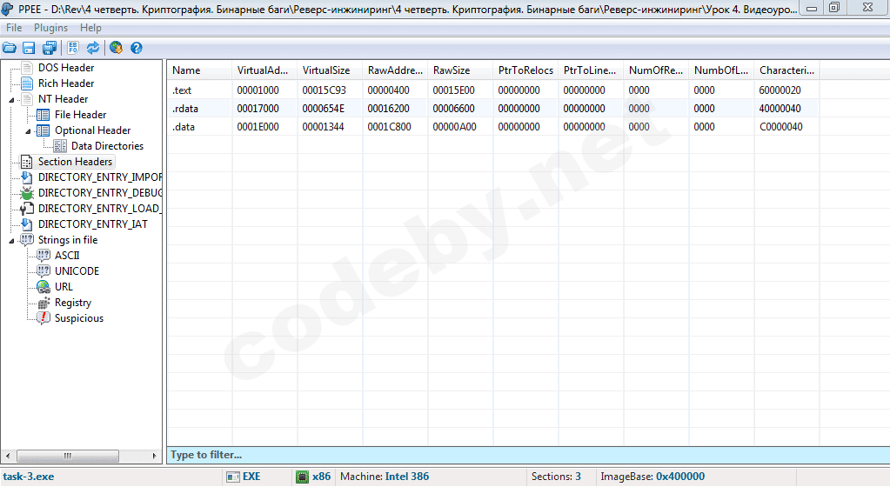The image size is (890, 487).
Task: Select the Section Headers tree label
Action: pyautogui.click(x=75, y=162)
